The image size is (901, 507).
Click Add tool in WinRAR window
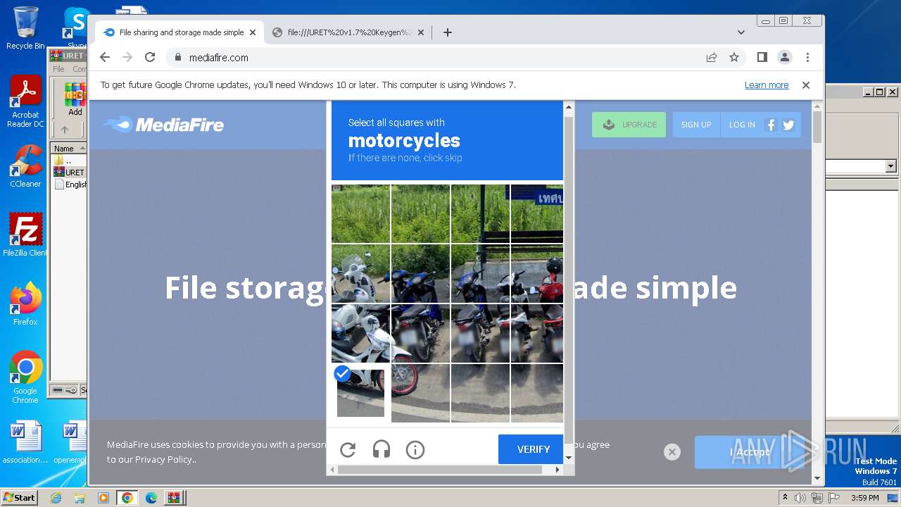(x=75, y=99)
